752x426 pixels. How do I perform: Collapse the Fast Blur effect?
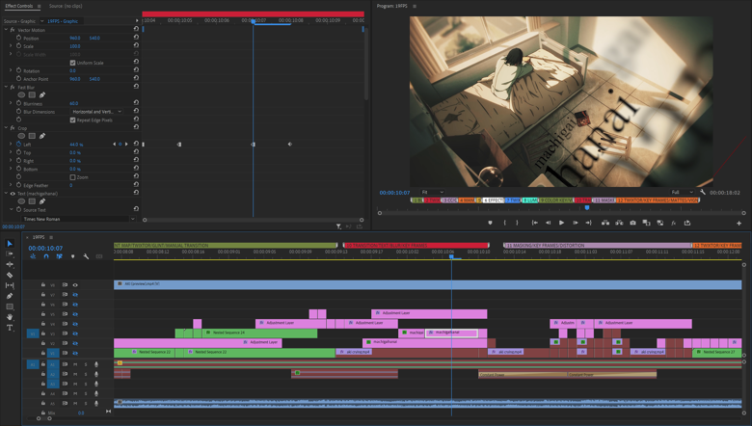tap(6, 87)
